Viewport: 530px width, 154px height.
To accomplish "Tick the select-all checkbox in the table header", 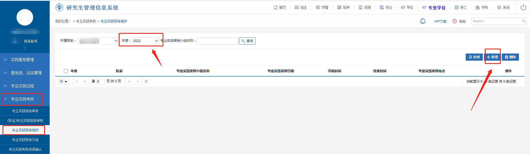I will pyautogui.click(x=66, y=71).
